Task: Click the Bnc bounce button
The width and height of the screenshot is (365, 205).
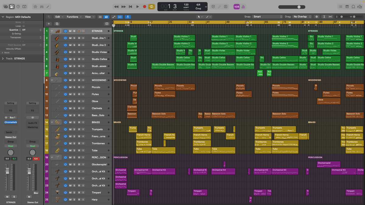Action: click(36, 193)
